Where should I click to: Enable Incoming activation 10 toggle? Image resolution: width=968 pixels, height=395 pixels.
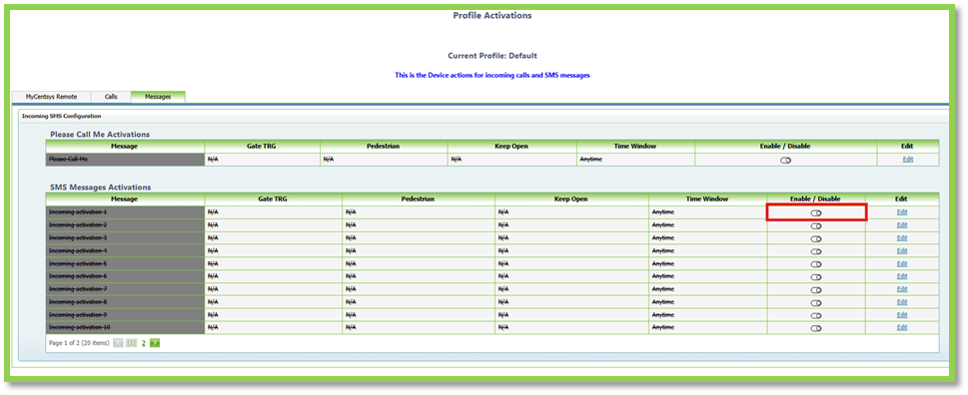pos(816,328)
